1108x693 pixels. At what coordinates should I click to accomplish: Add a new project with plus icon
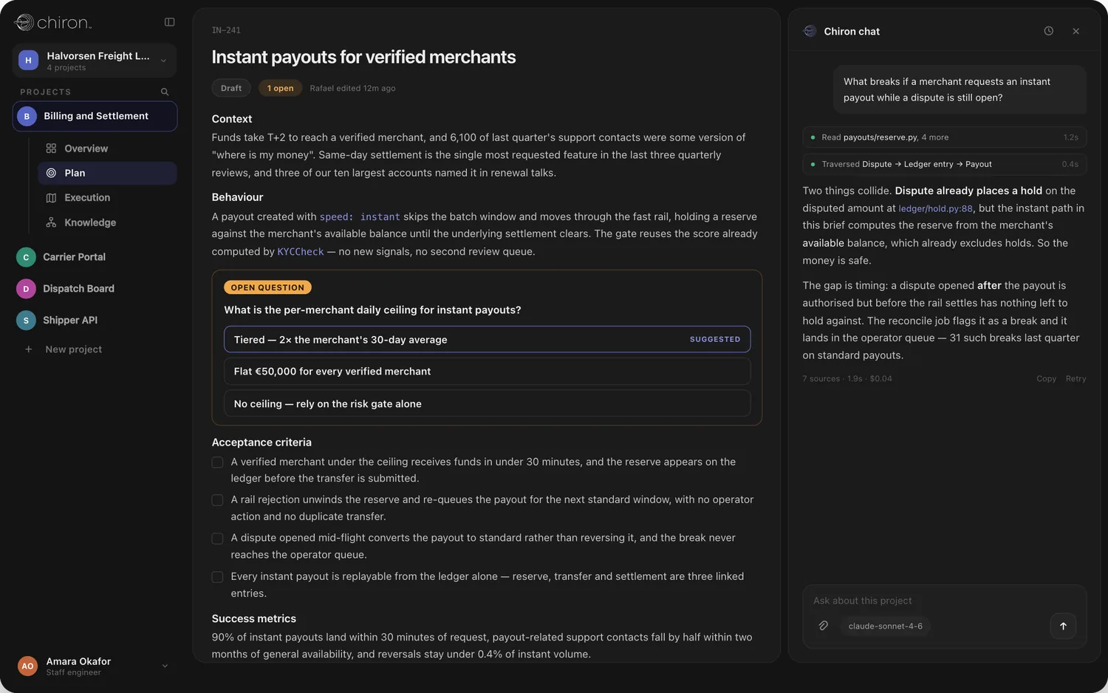[29, 349]
